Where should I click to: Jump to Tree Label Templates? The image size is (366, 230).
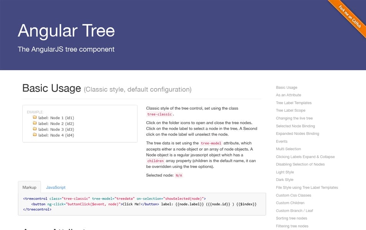(x=293, y=103)
